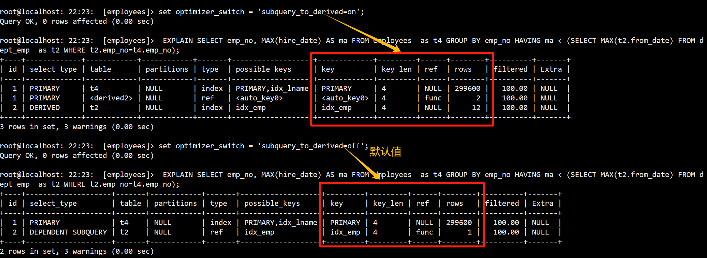The width and height of the screenshot is (707, 258).
Task: Select rows value '12' in the DERIVED row
Action: 476,108
